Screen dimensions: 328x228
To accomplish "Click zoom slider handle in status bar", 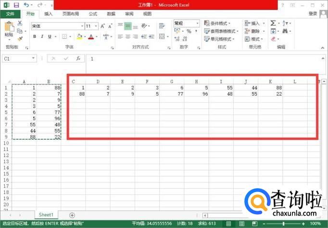I will coord(283,224).
